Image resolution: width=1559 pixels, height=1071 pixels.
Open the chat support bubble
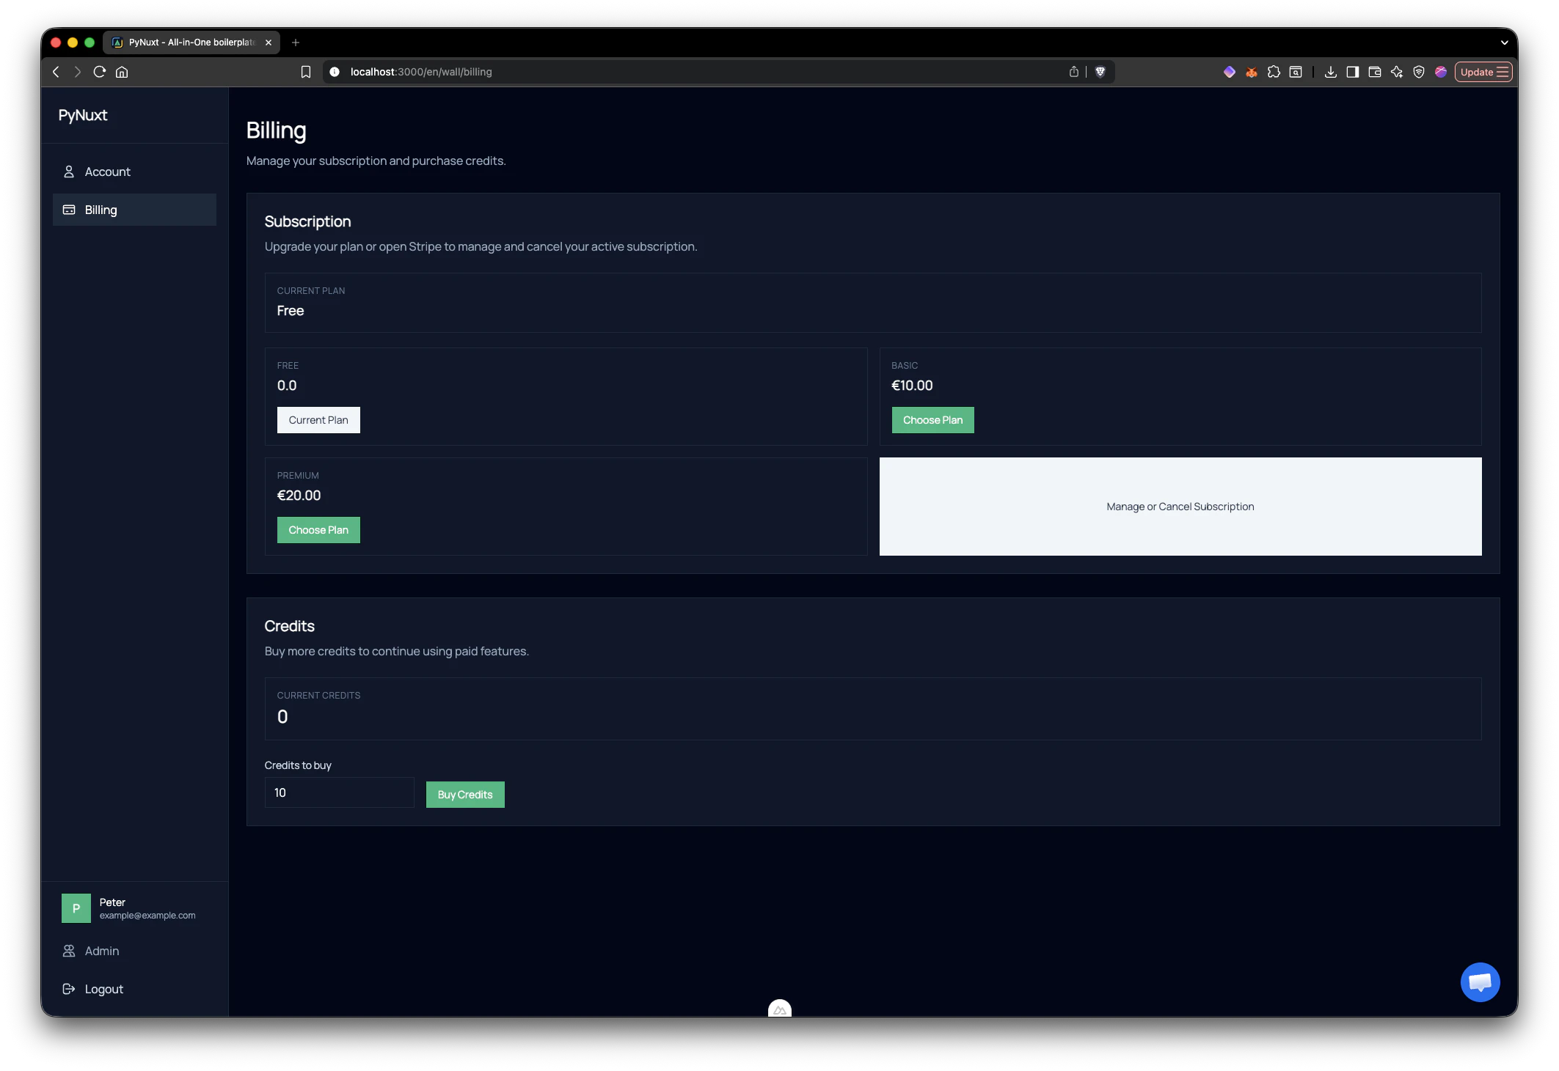(1480, 982)
